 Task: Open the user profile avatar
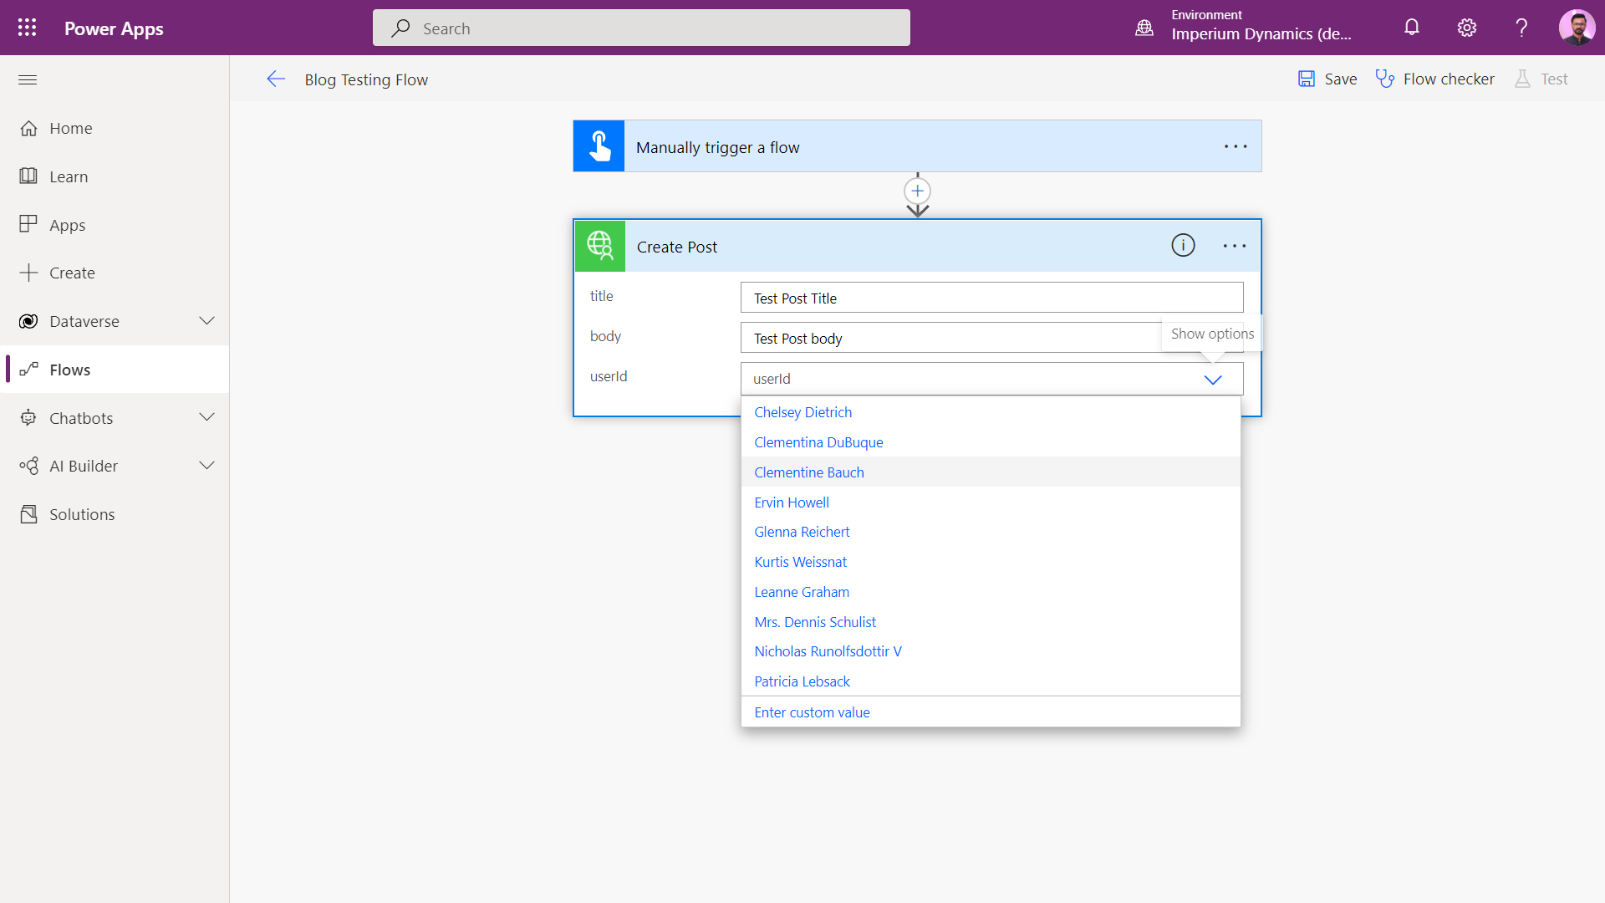tap(1577, 28)
